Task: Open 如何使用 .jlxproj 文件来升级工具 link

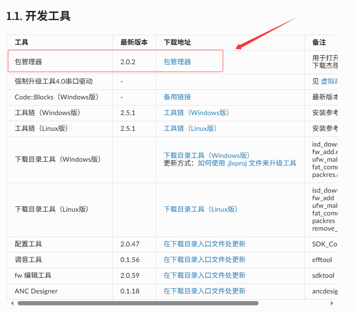Action: point(247,163)
